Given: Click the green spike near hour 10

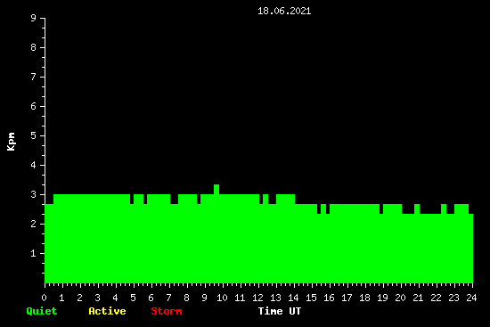Looking at the screenshot, I should click(216, 190).
